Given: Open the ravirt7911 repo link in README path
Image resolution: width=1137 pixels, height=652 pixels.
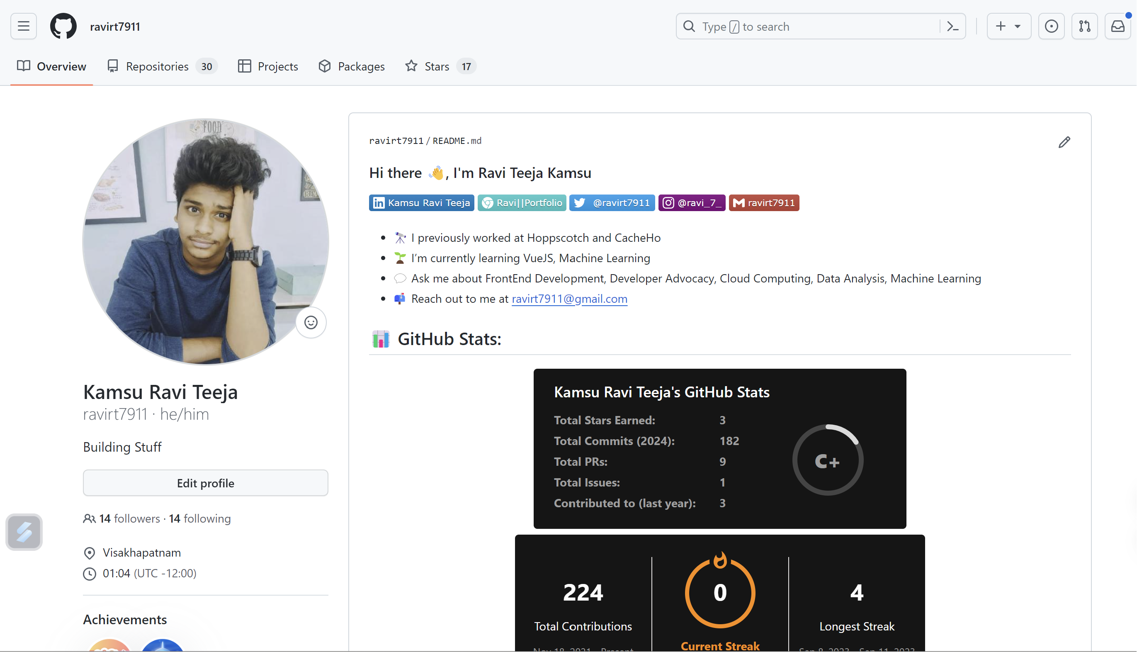Looking at the screenshot, I should [x=396, y=141].
